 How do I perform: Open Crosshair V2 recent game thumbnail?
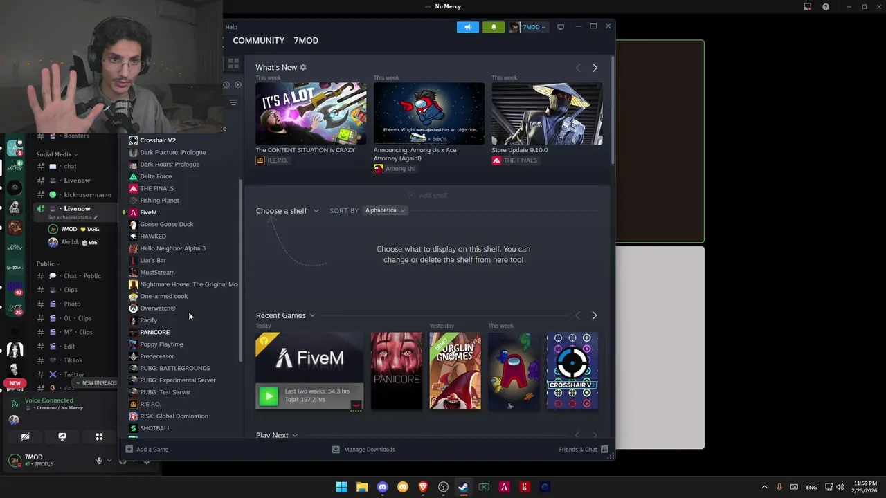[x=572, y=371]
